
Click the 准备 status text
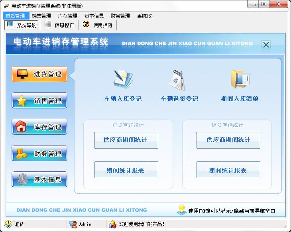(19, 224)
